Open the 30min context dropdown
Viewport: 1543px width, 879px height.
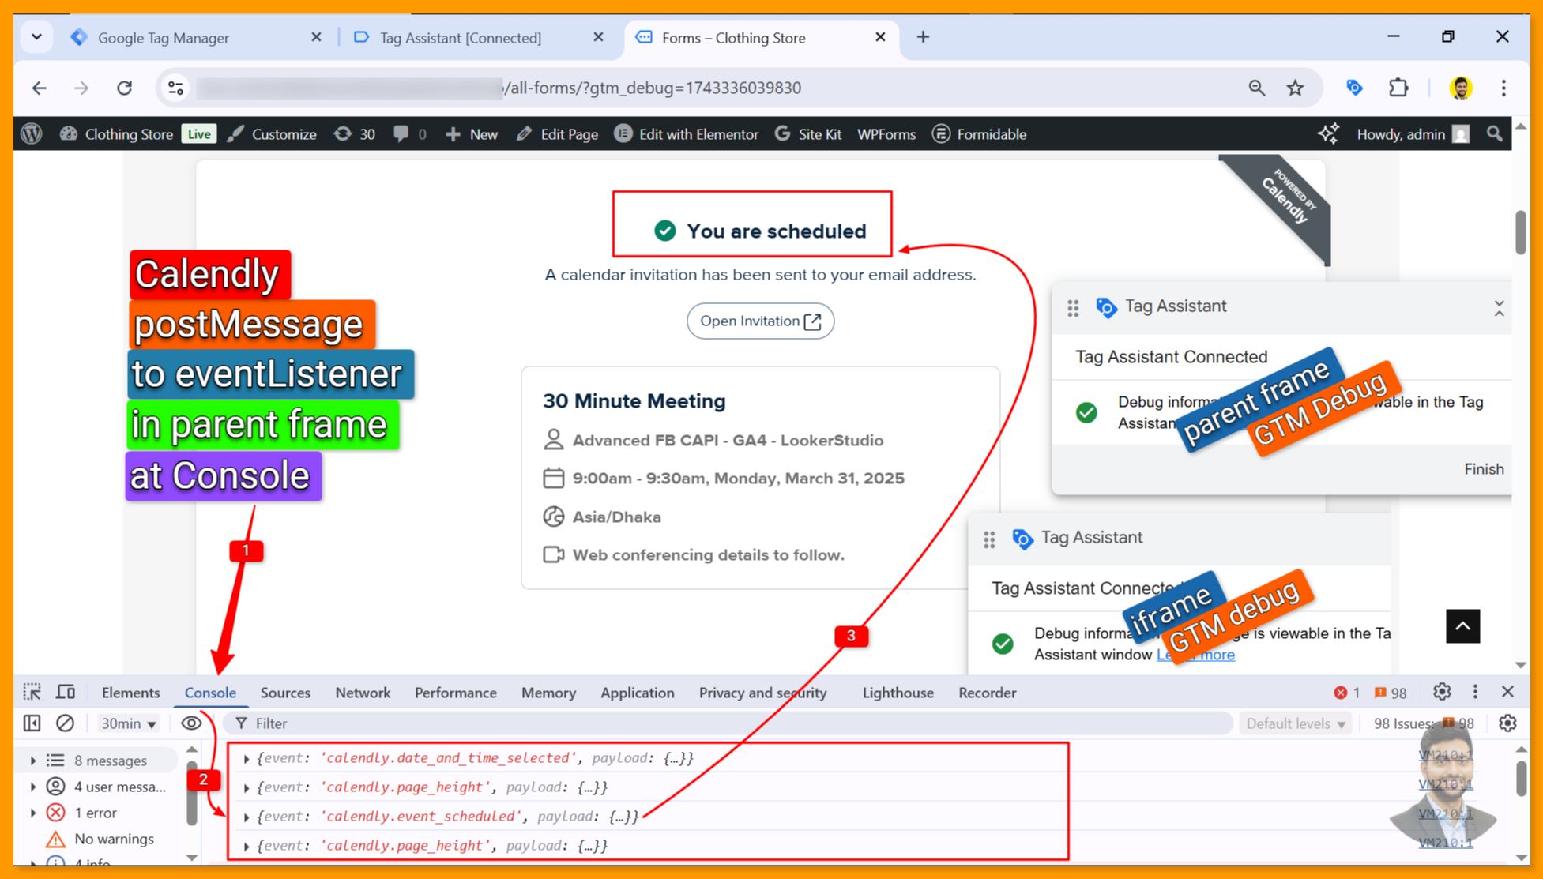coord(128,723)
